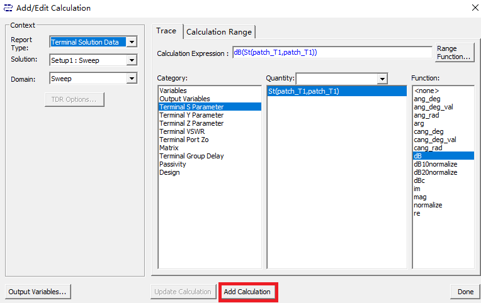This screenshot has height=303, width=481.
Task: Click the Calculation Expression input field
Action: 332,52
